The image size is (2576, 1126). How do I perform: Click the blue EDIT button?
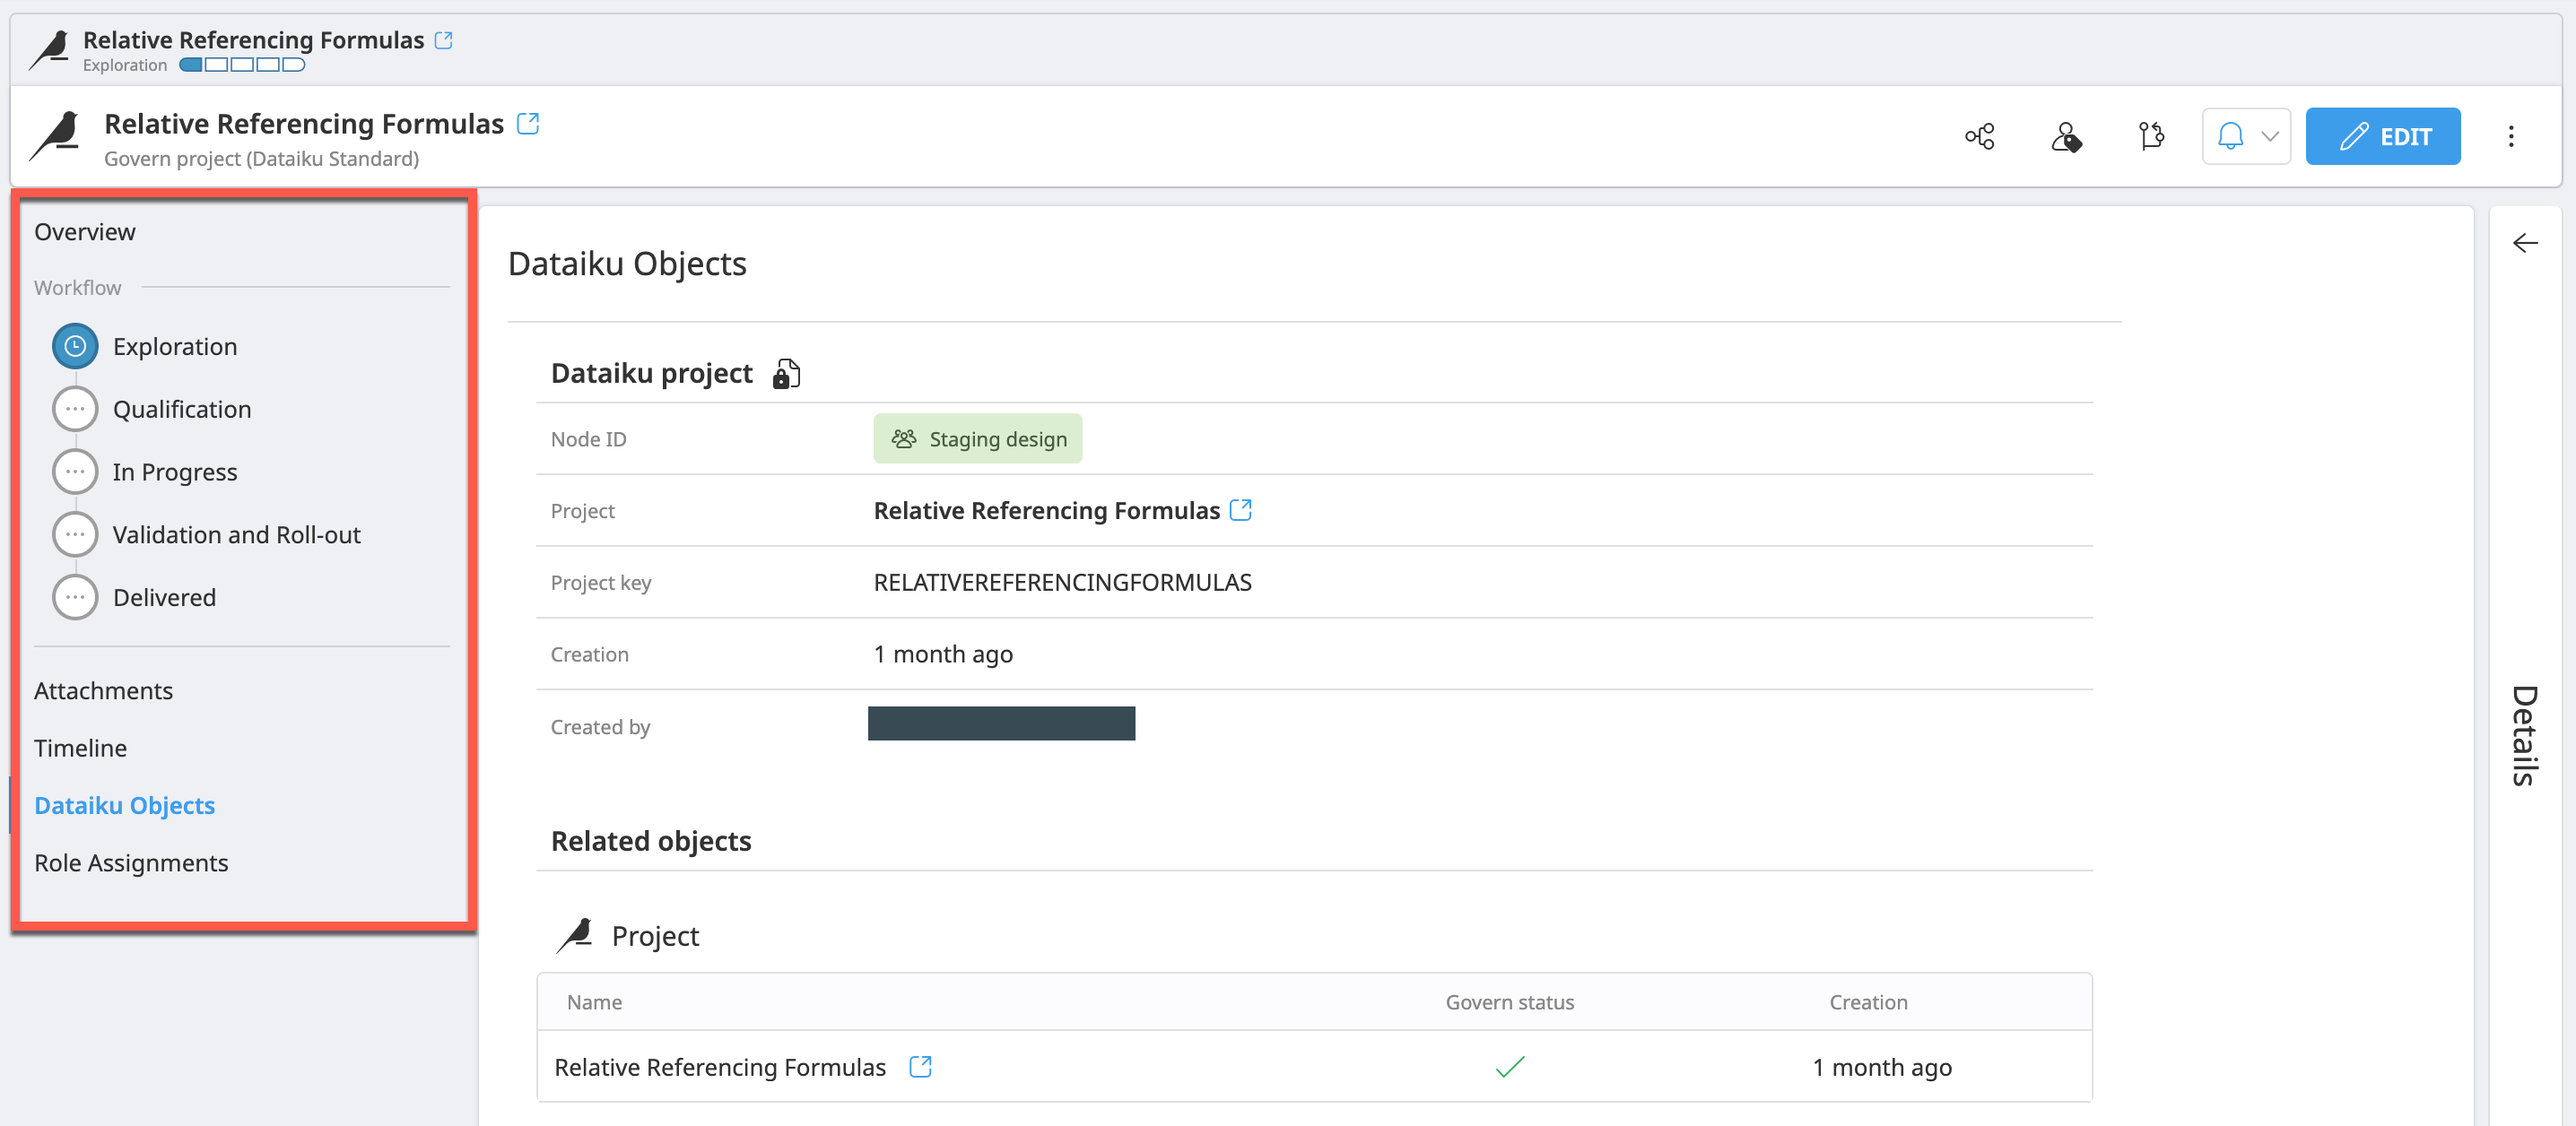coord(2383,136)
